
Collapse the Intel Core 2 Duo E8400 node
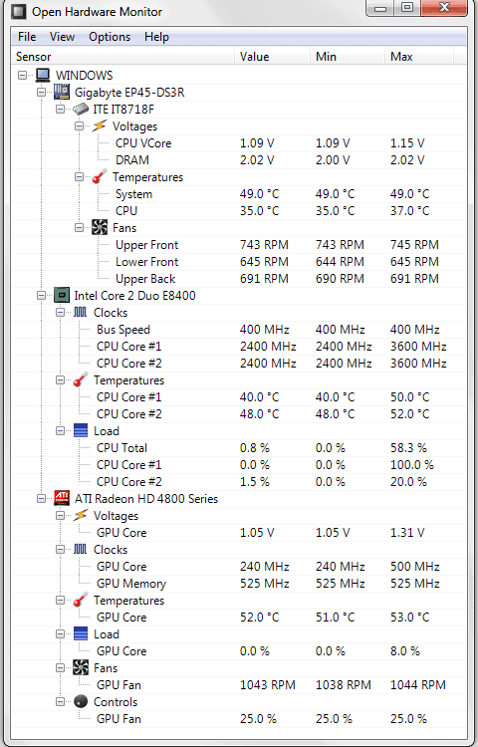(42, 296)
